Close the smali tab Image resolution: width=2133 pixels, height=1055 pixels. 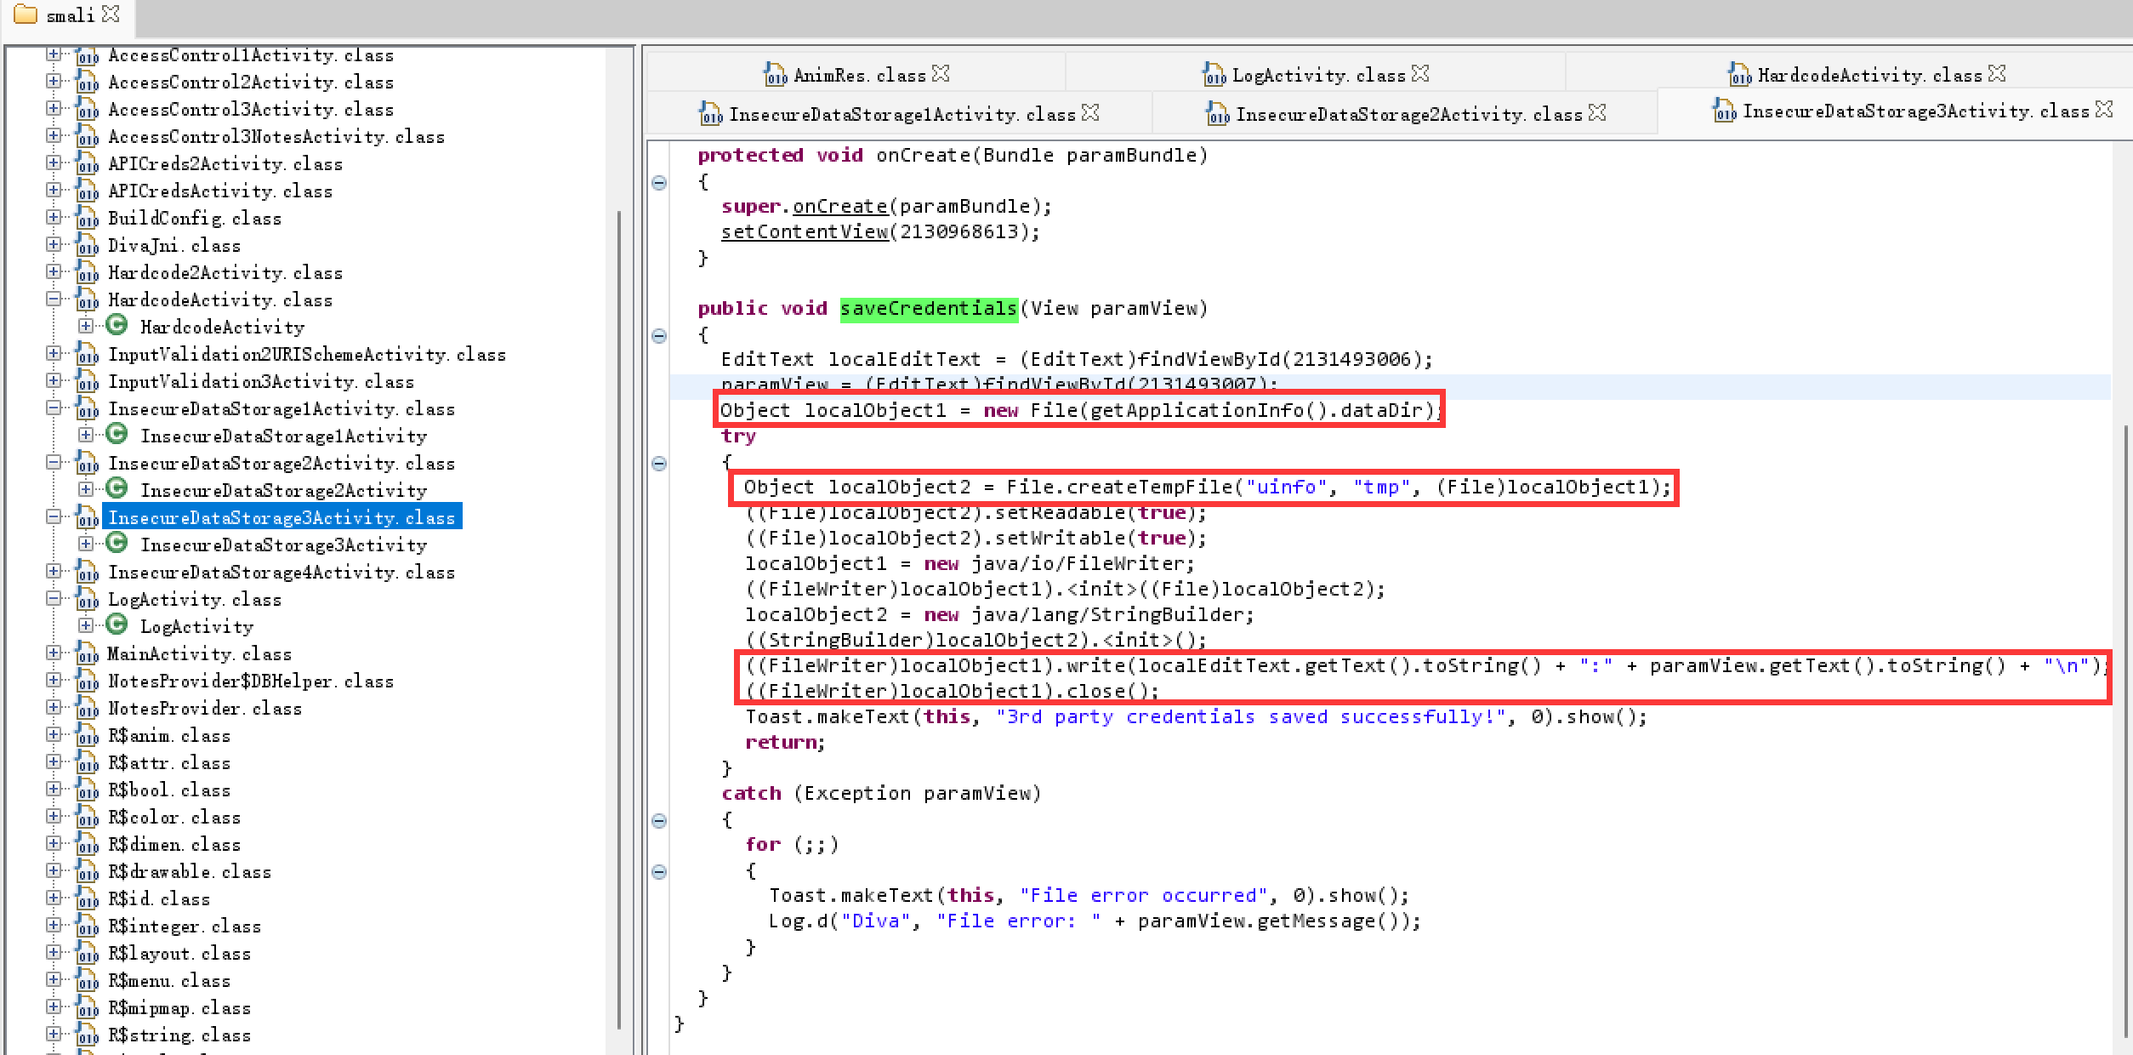[x=111, y=14]
